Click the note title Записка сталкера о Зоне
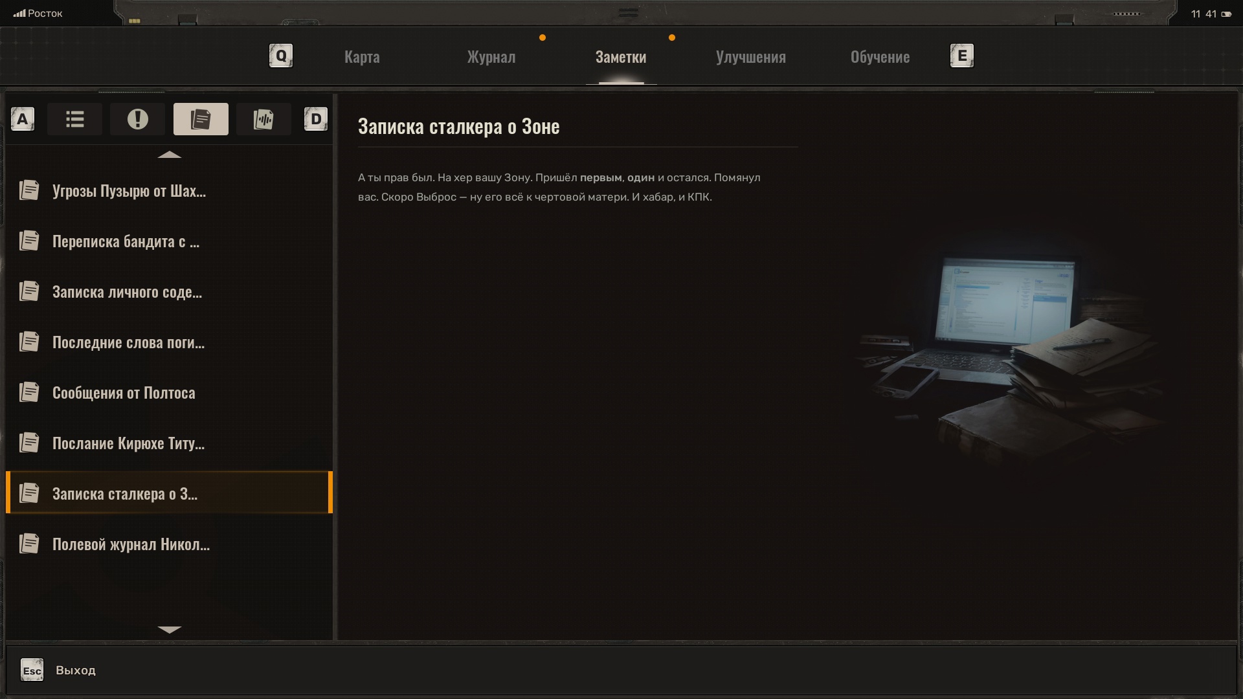This screenshot has width=1243, height=699. [x=459, y=126]
